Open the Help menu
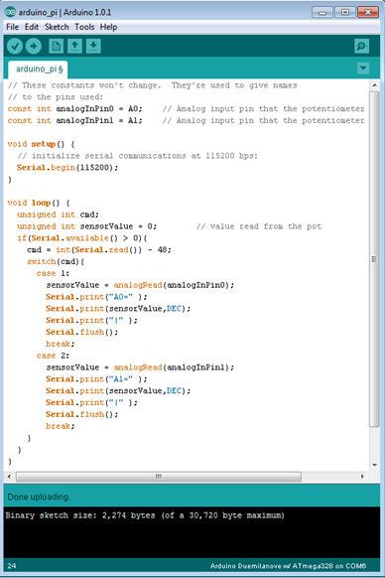Screen dimensions: 385x578 [108, 27]
